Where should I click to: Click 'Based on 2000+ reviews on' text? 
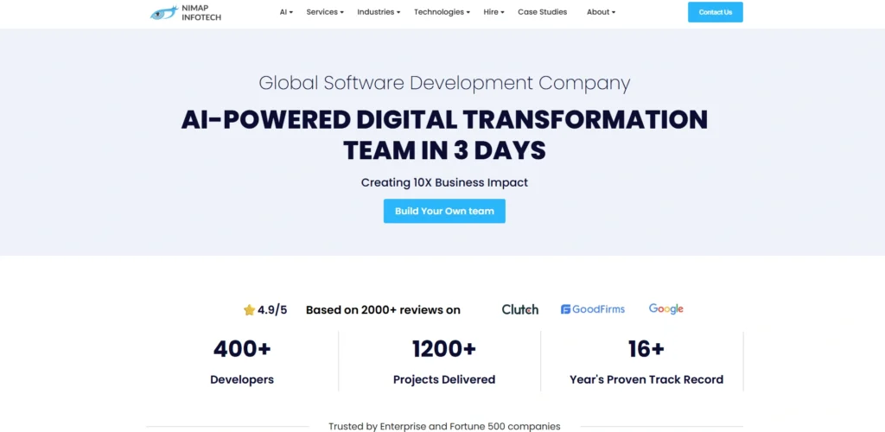click(x=383, y=309)
